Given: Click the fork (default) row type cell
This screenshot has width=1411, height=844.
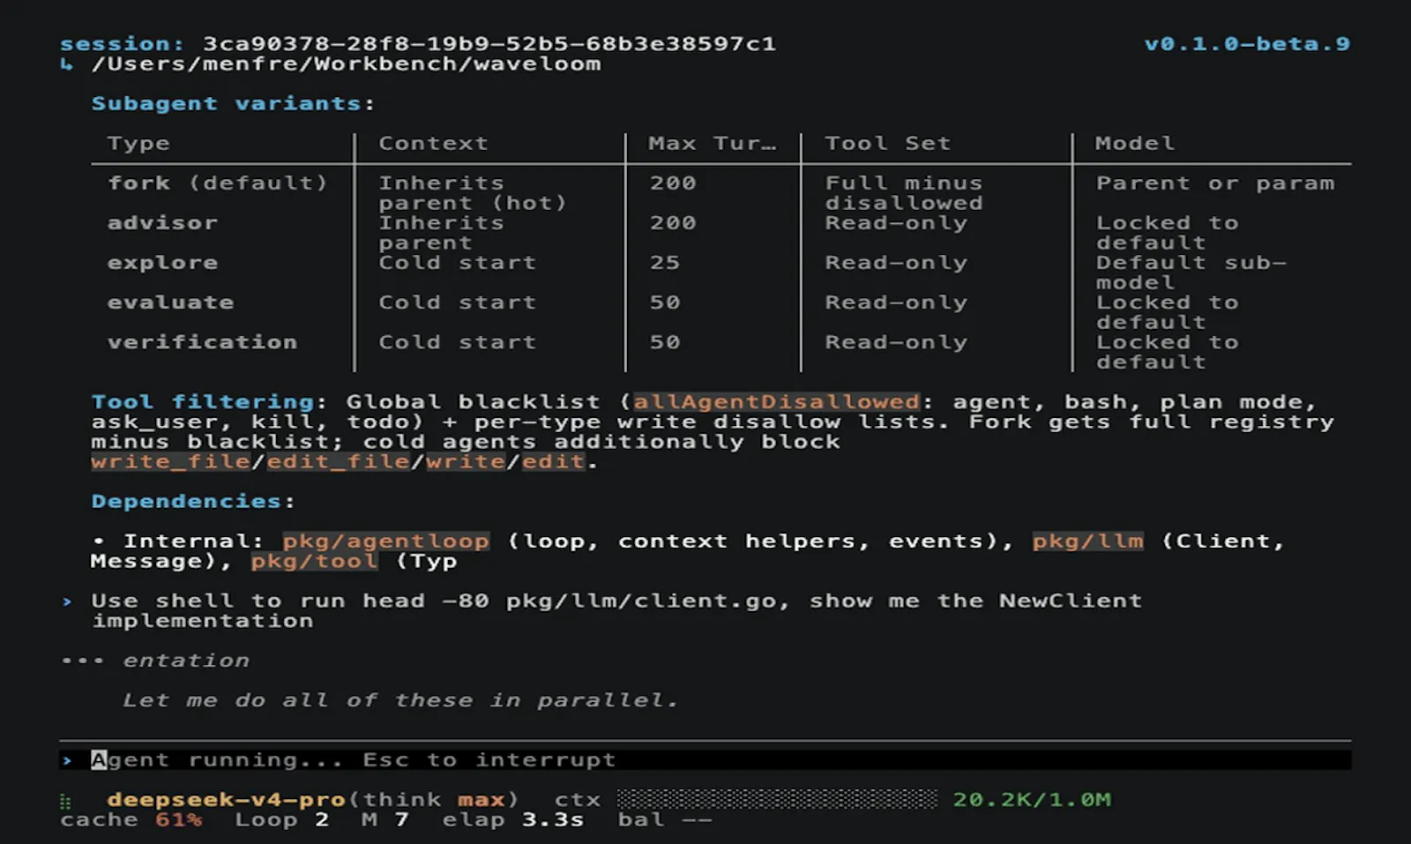Looking at the screenshot, I should click(218, 183).
